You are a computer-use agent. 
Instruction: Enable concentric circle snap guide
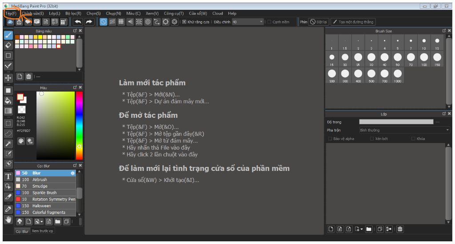pyautogui.click(x=148, y=22)
